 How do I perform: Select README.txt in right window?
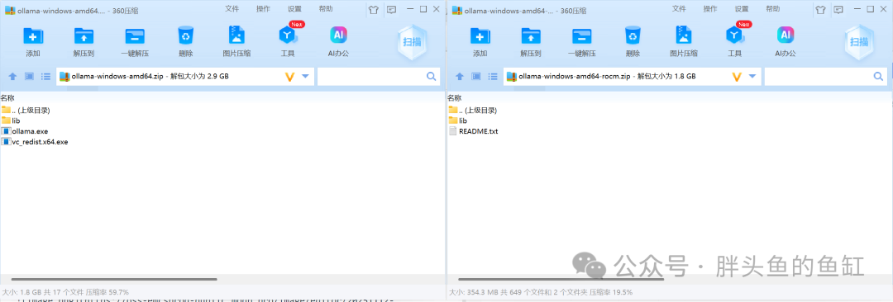tap(474, 131)
